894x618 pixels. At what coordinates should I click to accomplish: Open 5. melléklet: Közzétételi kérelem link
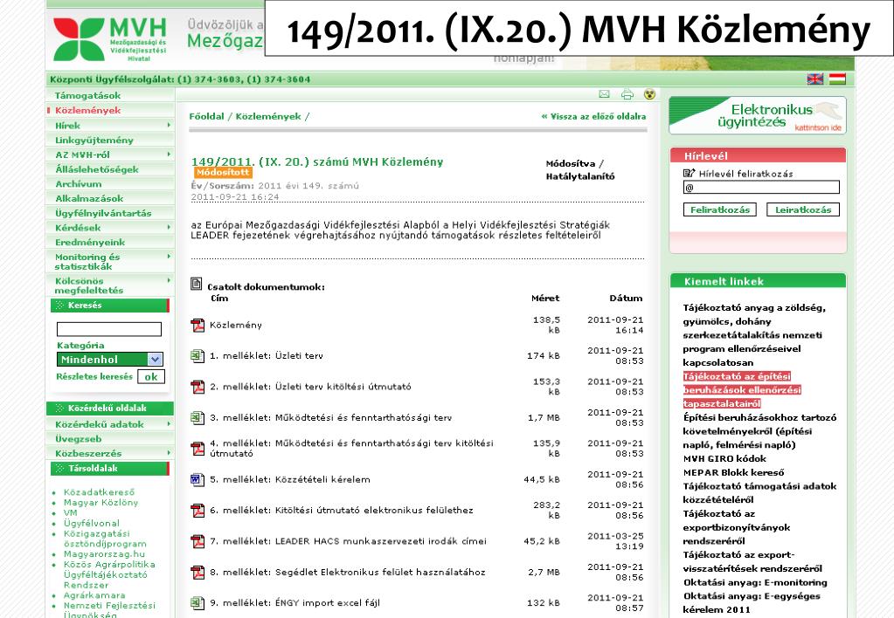tap(290, 479)
